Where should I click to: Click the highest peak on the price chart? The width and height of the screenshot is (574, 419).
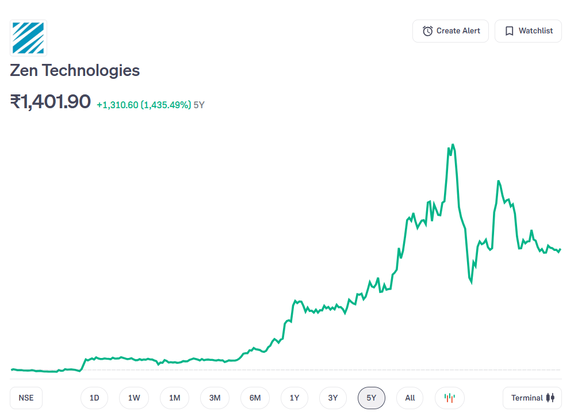[x=453, y=144]
